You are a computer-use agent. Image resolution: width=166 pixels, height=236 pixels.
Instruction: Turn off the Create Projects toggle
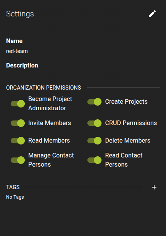coord(95,102)
